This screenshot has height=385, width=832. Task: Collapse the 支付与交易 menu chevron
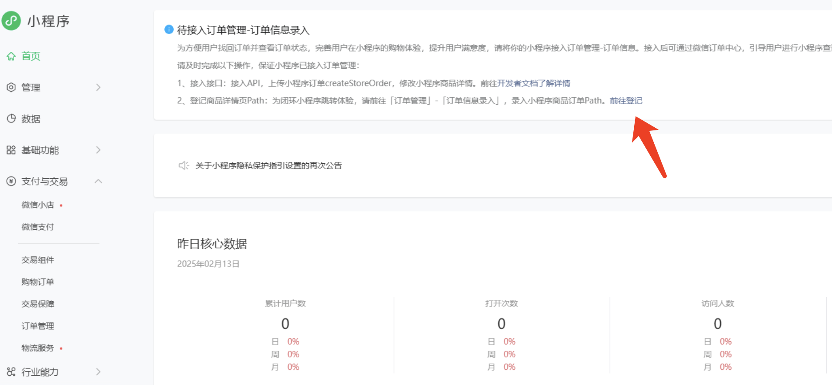98,181
